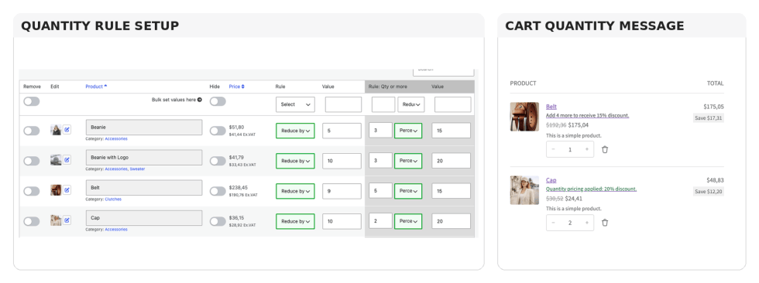Click Add 4 more discount message
The width and height of the screenshot is (759, 283).
click(588, 116)
